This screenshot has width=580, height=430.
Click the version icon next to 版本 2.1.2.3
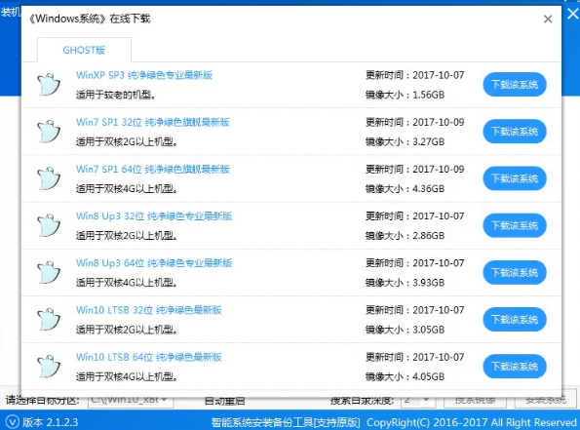12,422
